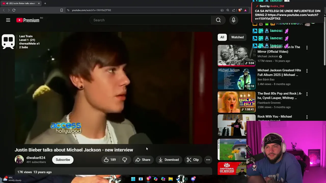Click the address bar URL youtube.com/watch
326x183 pixels.
click(91, 10)
